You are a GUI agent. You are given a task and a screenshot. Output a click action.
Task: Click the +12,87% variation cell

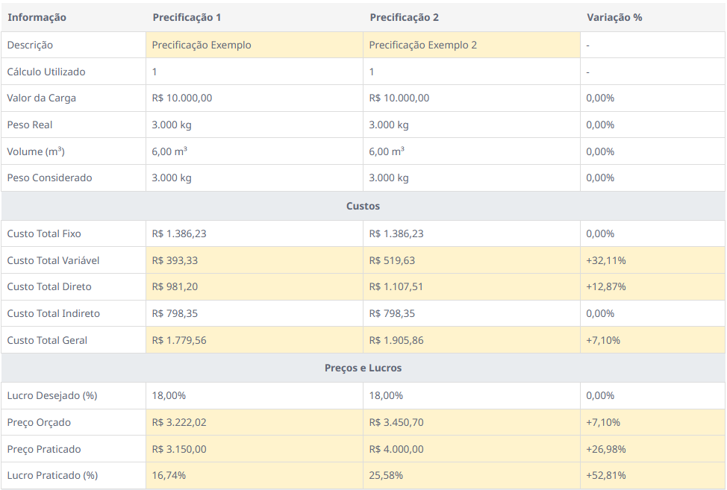(x=652, y=286)
